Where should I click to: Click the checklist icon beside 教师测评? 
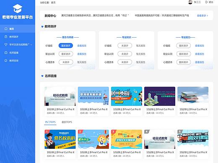click(6, 37)
